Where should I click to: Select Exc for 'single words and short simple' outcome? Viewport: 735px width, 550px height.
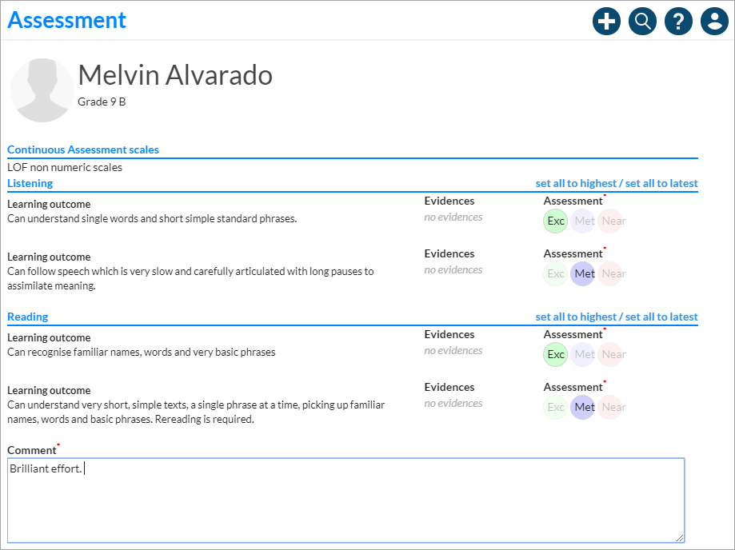tap(556, 221)
